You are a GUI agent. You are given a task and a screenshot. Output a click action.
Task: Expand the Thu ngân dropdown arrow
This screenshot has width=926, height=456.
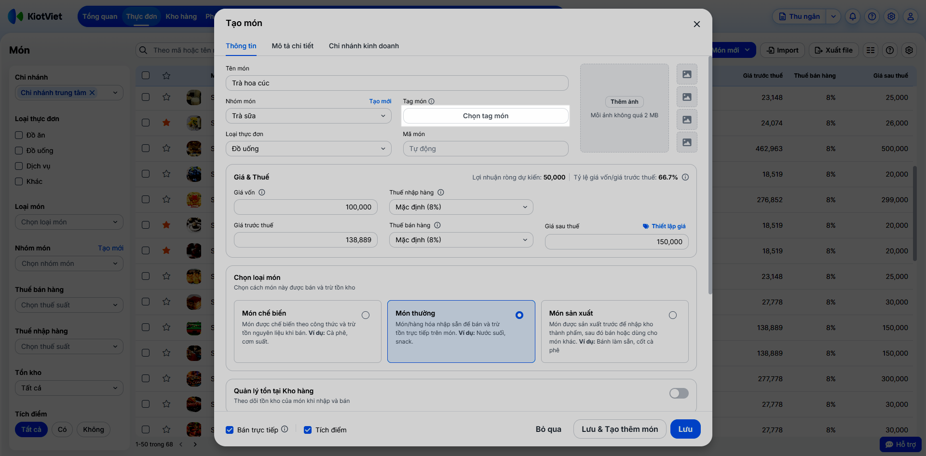coord(833,16)
